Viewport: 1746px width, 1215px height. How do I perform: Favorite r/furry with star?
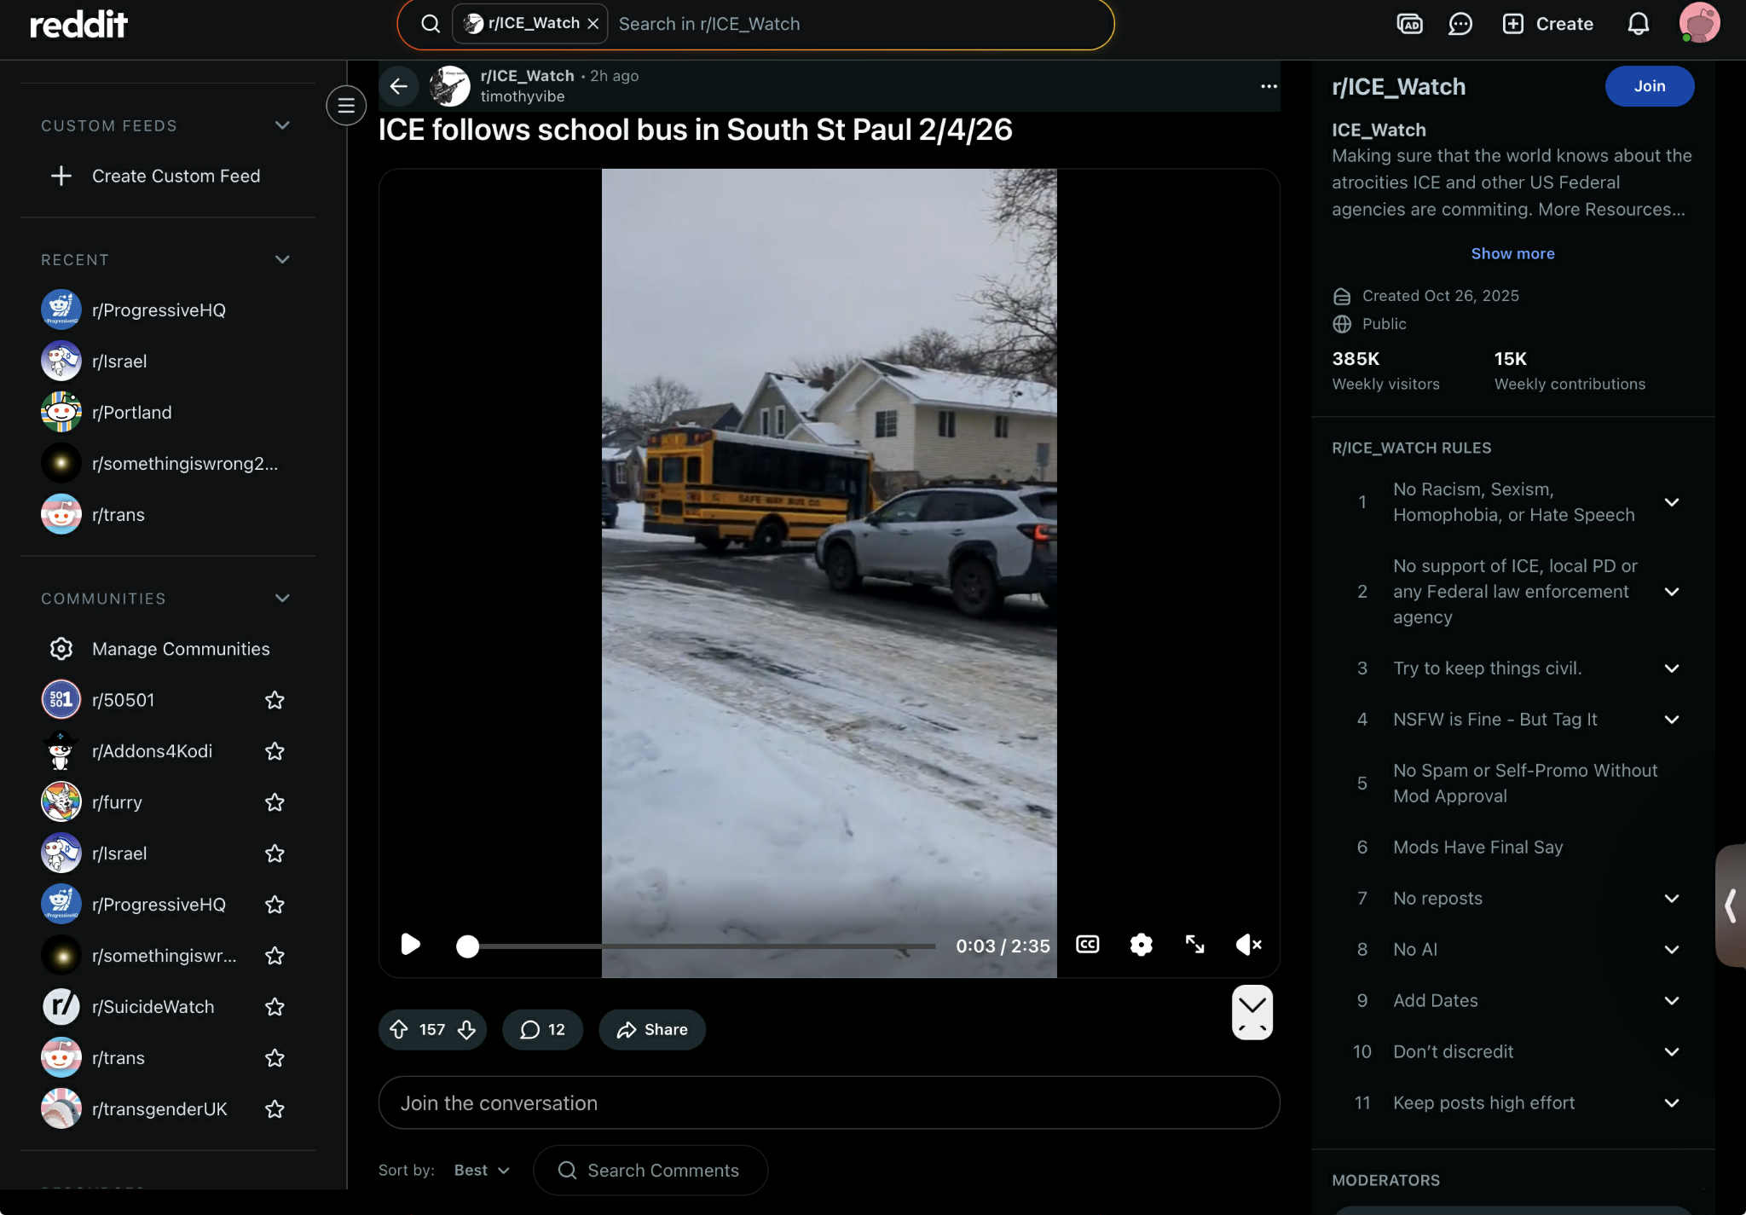275,802
